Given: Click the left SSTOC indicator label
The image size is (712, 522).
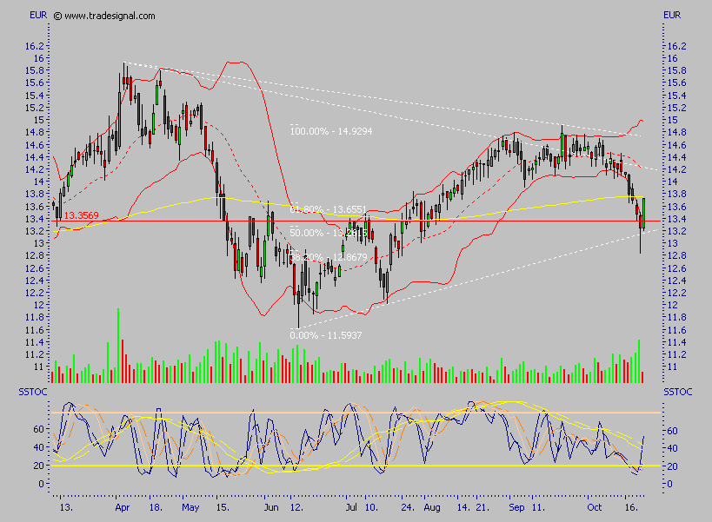Looking at the screenshot, I should click(x=33, y=392).
